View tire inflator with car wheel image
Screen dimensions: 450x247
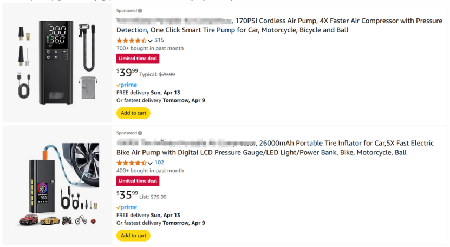[57, 185]
